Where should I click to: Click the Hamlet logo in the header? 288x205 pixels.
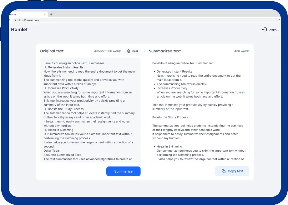[x=19, y=30]
